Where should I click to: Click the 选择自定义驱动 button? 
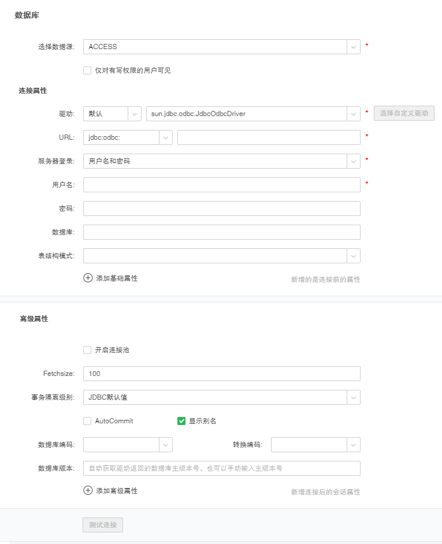404,113
